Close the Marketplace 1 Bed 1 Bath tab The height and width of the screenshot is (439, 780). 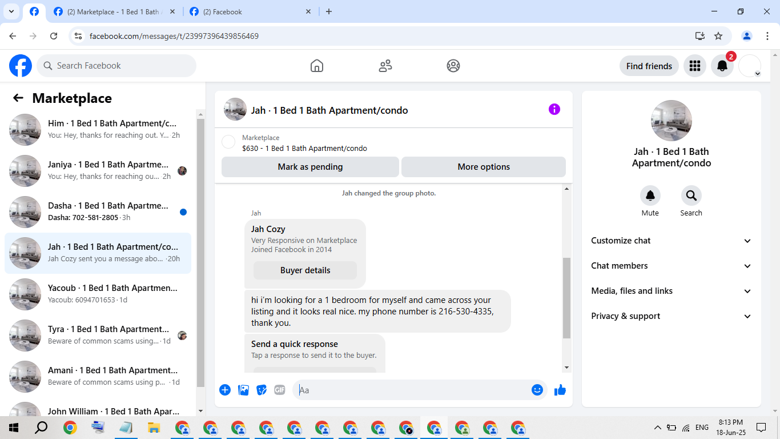coord(172,11)
